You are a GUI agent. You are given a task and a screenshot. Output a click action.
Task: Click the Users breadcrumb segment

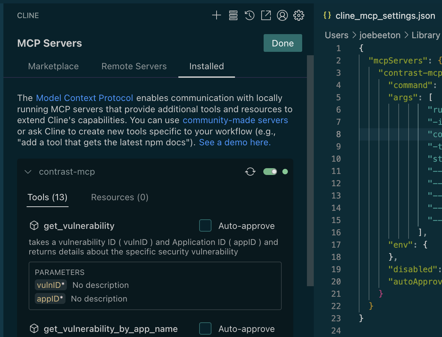(x=337, y=35)
